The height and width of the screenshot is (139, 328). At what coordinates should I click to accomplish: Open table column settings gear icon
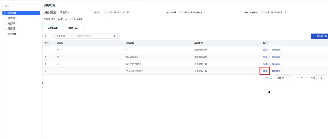click(46, 36)
